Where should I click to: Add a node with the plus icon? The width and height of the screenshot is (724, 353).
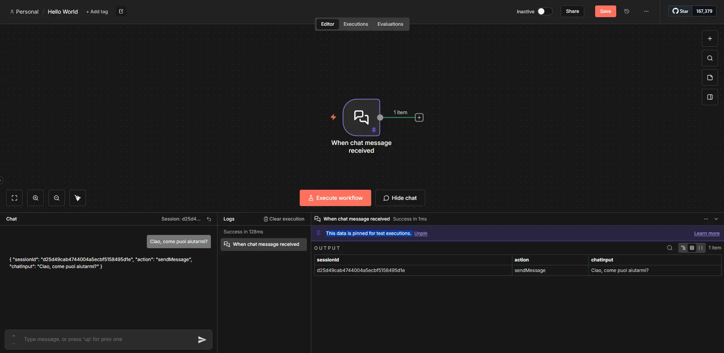pos(710,39)
